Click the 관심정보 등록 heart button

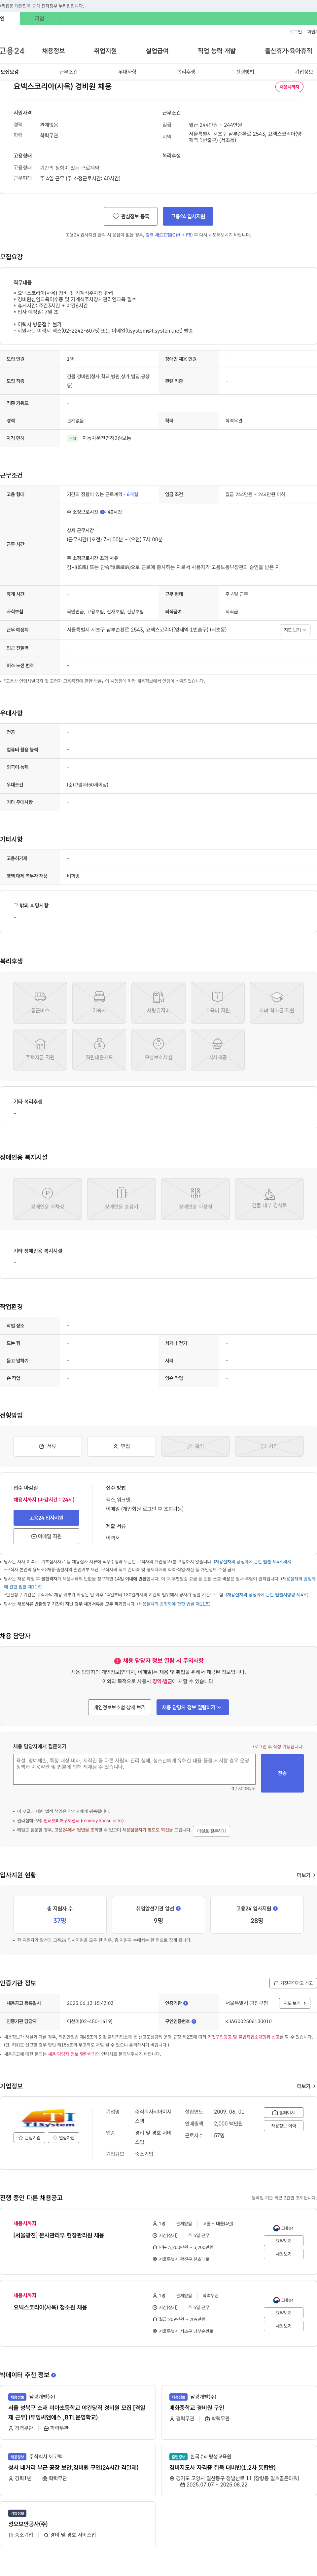[x=131, y=216]
